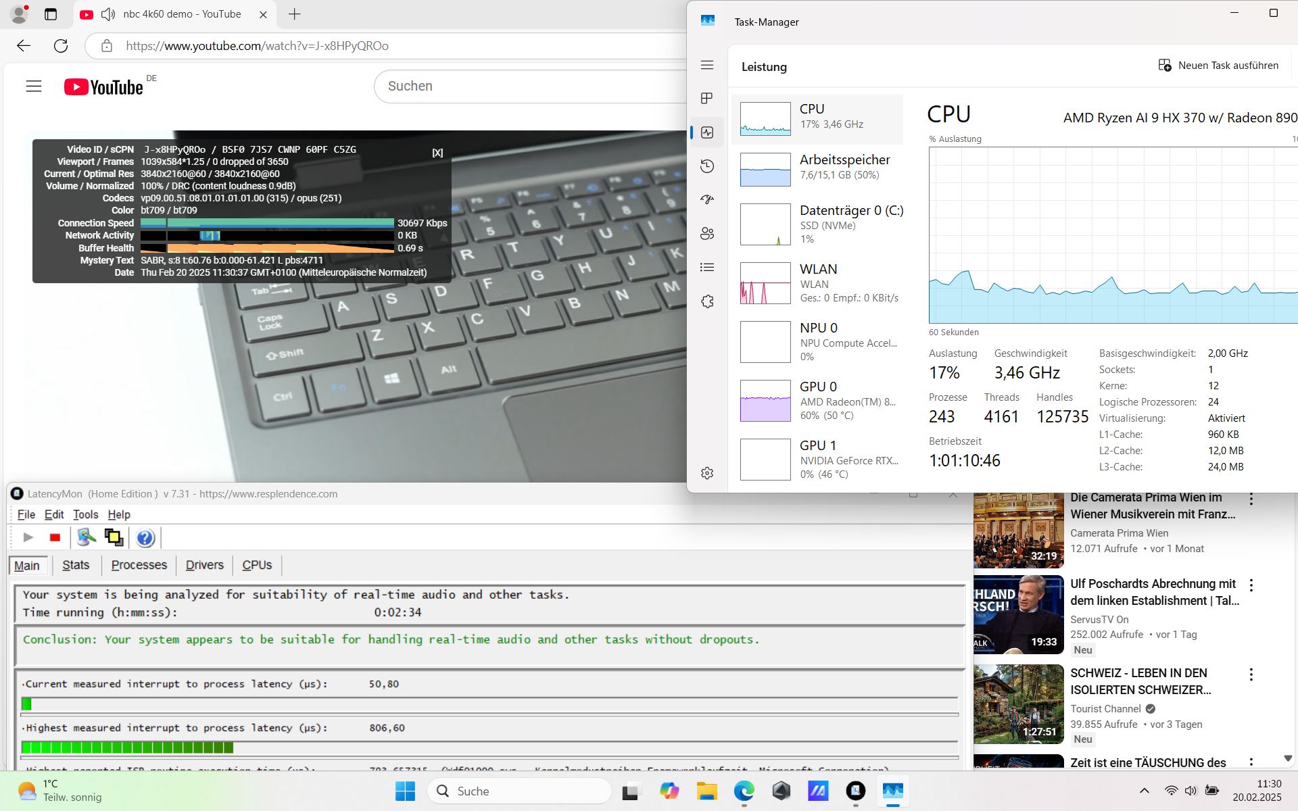Screen dimensions: 1298x811
Task: Open the Task Manager app history icon
Action: [707, 166]
